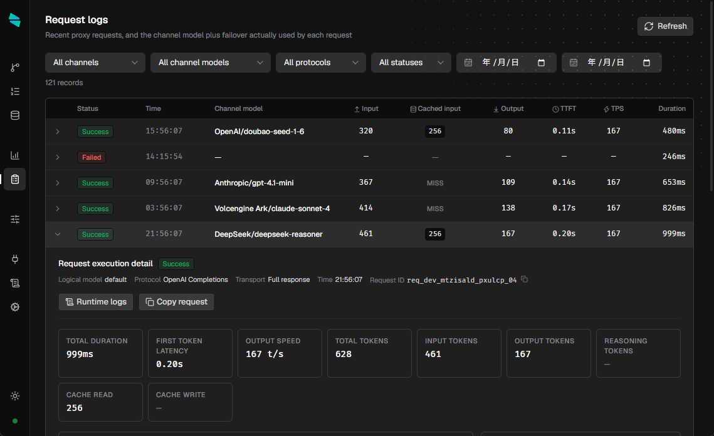Open the sliders configuration icon in sidebar
This screenshot has width=714, height=436.
[x=15, y=219]
